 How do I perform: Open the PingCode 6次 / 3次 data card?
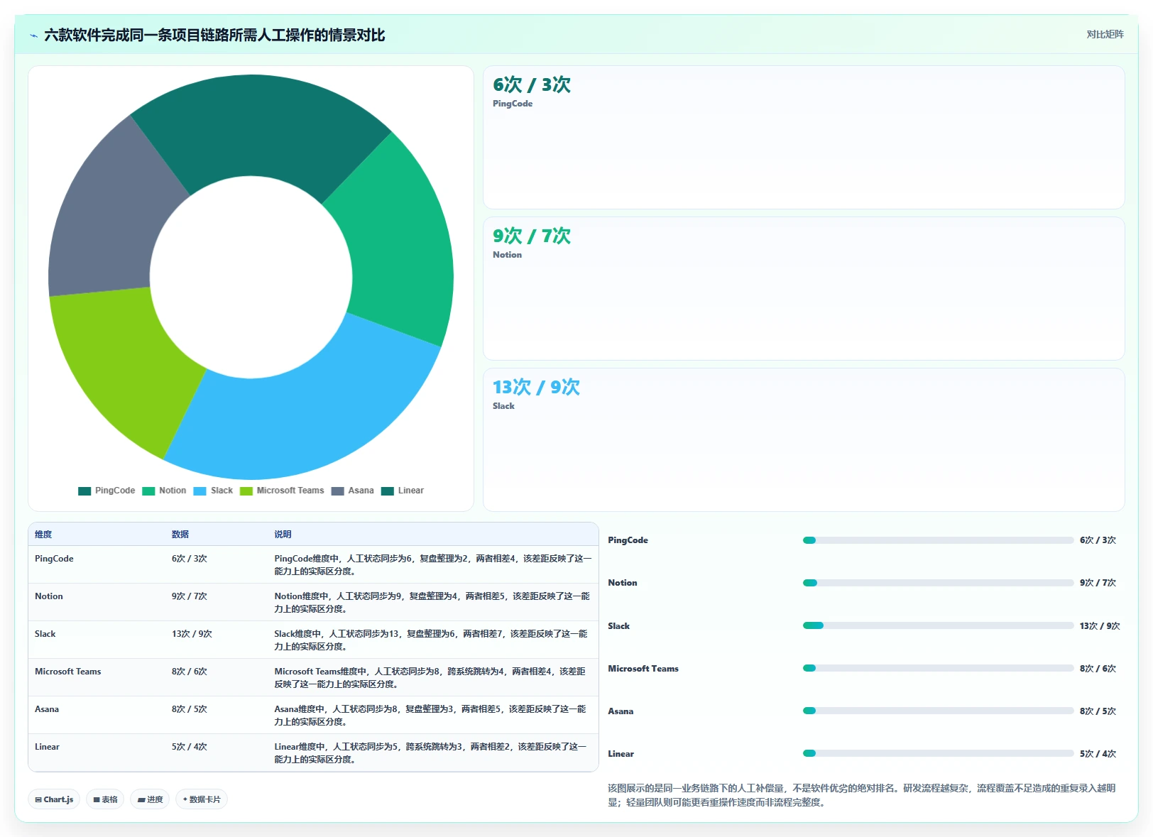coord(804,137)
